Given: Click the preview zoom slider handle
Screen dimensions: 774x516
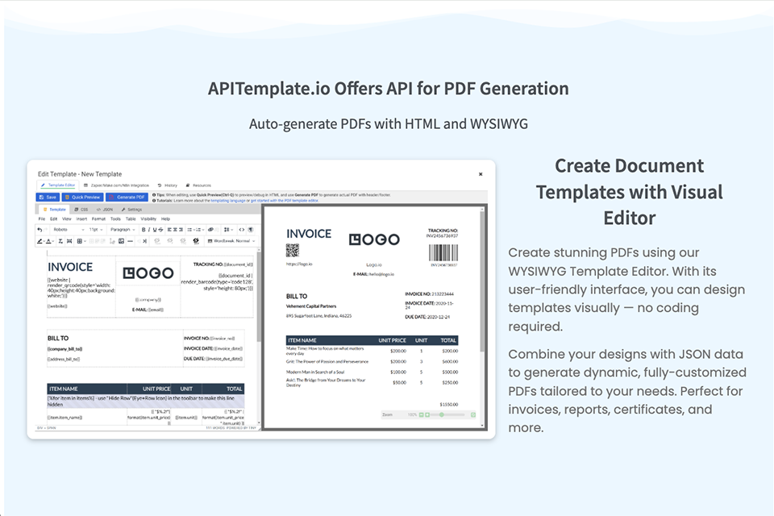Looking at the screenshot, I should [x=441, y=414].
